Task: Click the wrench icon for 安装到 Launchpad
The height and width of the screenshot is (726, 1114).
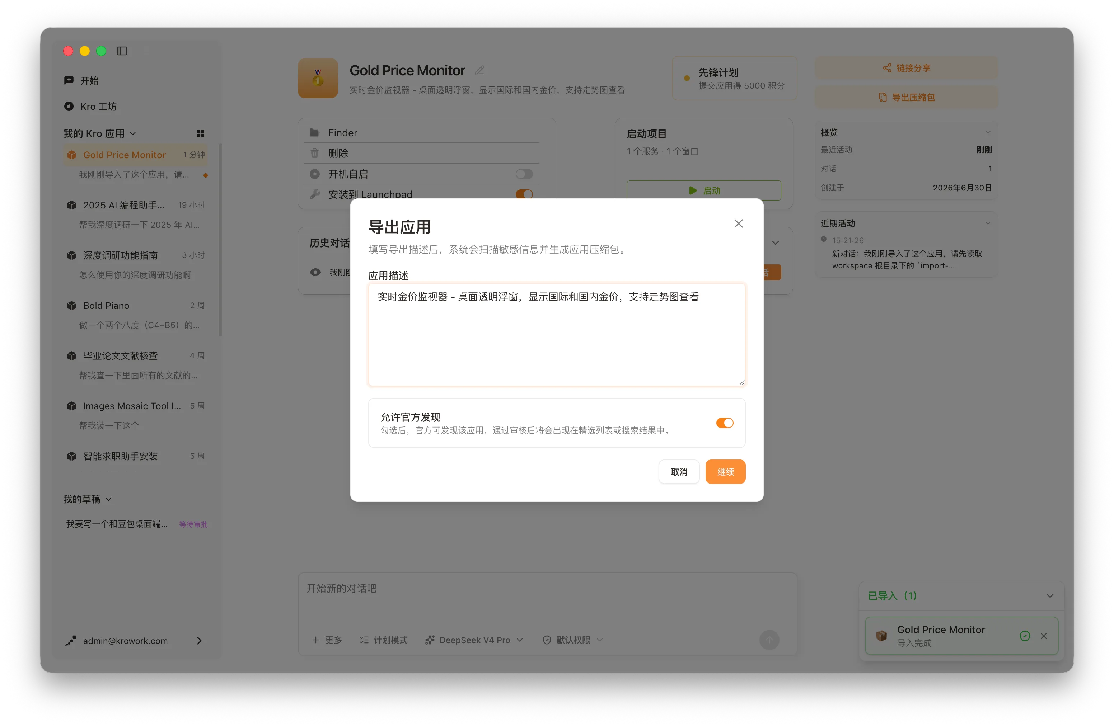Action: tap(314, 194)
